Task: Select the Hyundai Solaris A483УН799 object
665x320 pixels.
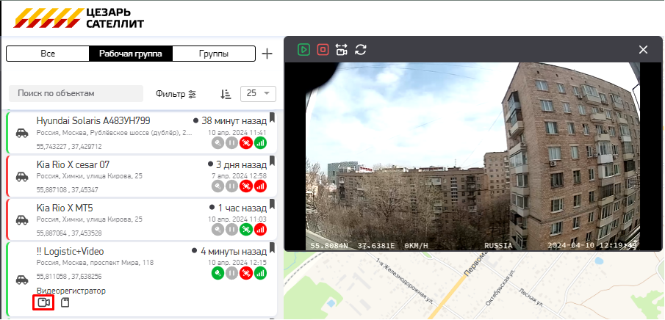Action: click(142, 132)
